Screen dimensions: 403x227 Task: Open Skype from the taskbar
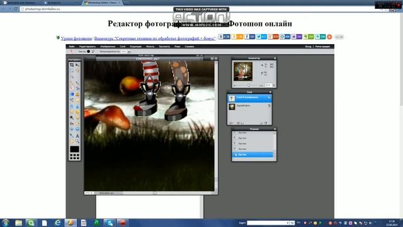coord(110,223)
